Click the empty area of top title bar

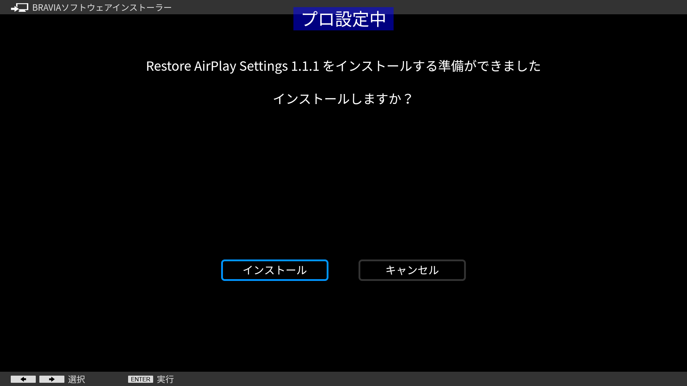point(537,7)
